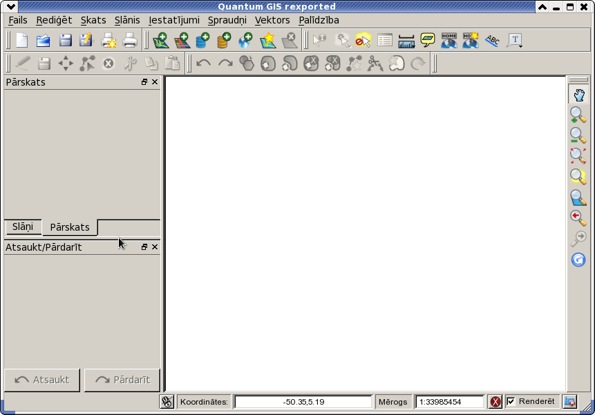Save project floppy disk icon

coord(65,40)
